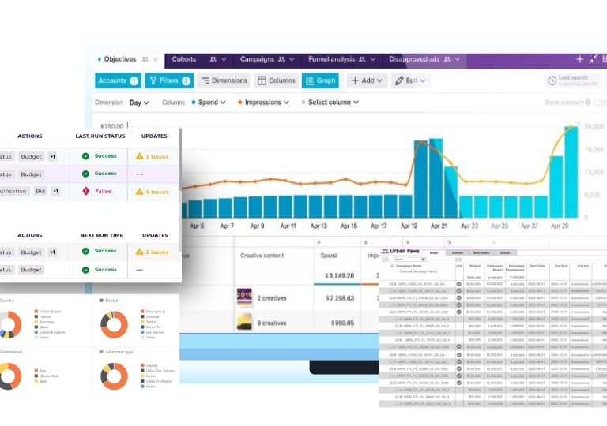The image size is (607, 426).
Task: Click the pencil icon on Edit button
Action: (x=399, y=80)
